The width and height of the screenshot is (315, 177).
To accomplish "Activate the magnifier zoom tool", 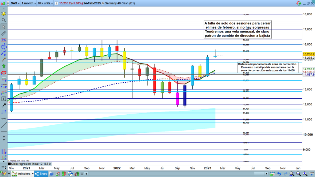I will coord(4,20).
